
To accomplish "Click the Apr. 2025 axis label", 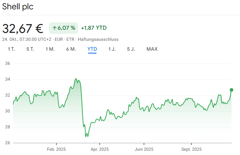I will (x=100, y=149).
